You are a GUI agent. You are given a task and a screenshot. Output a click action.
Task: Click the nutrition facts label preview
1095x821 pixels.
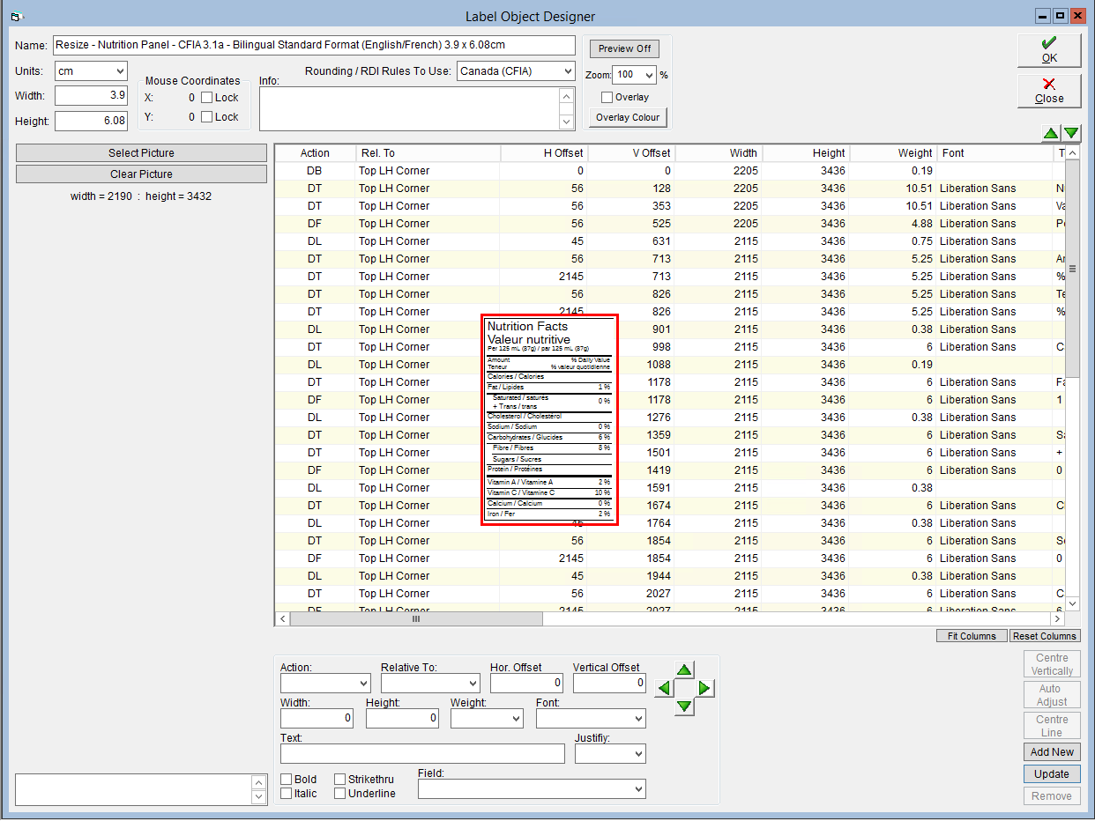549,420
